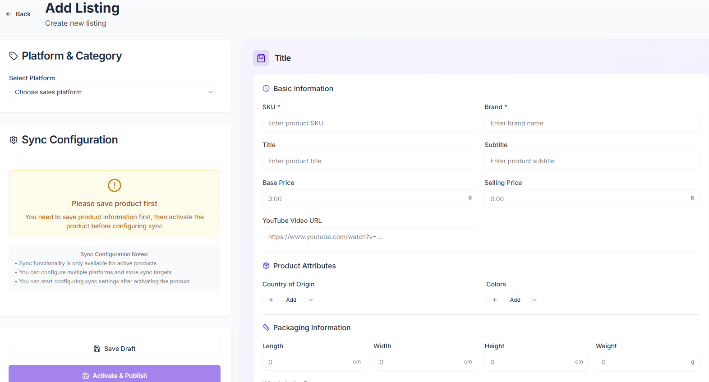This screenshot has height=382, width=709.
Task: Click the Weight input field
Action: [x=643, y=362]
